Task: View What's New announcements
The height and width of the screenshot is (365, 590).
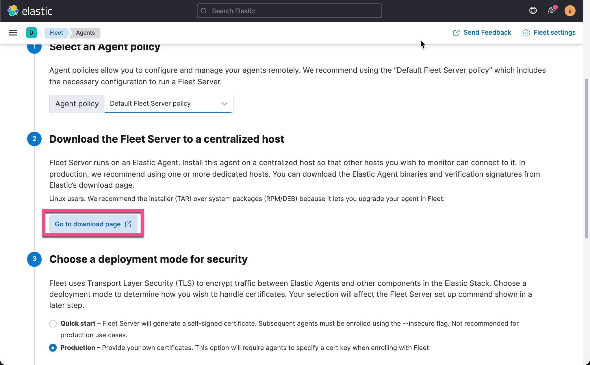Action: 551,10
